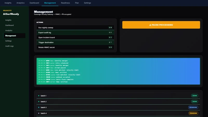Click the status dot for batch 3

[39, 107]
